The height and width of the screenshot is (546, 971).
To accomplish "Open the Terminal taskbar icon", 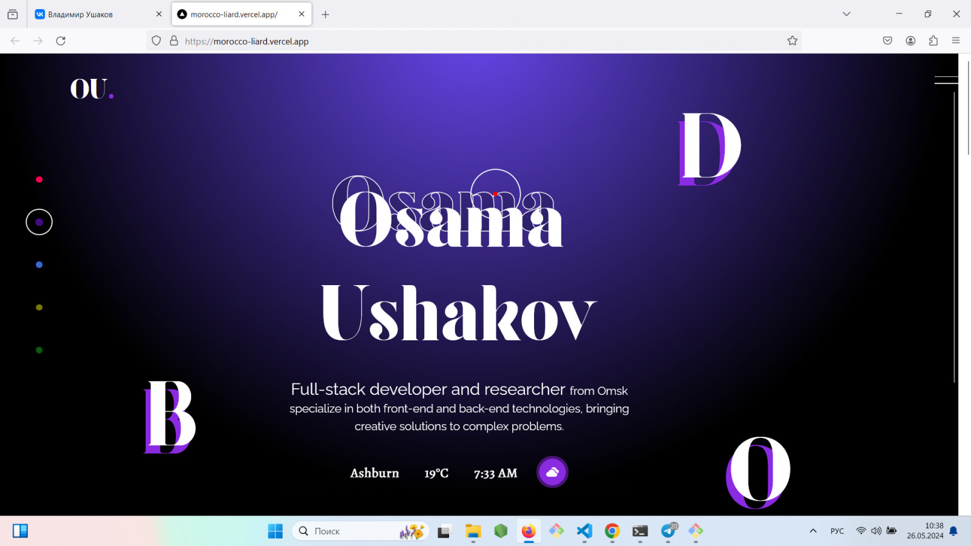I will click(x=640, y=531).
